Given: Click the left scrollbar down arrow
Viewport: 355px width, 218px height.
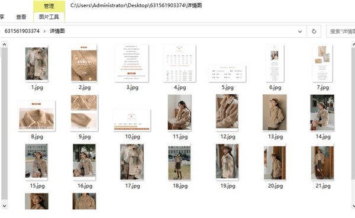Looking at the screenshot, I should tap(4, 206).
